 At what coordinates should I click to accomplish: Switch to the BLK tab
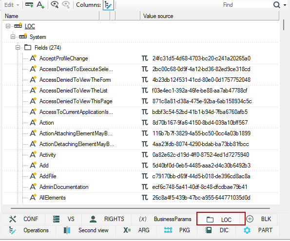coord(261,219)
